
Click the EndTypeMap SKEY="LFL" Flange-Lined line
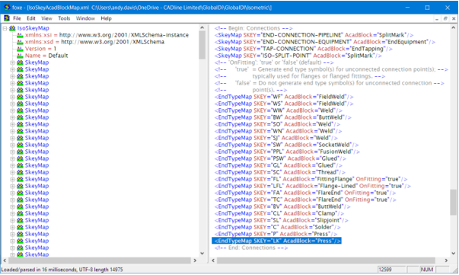313,186
